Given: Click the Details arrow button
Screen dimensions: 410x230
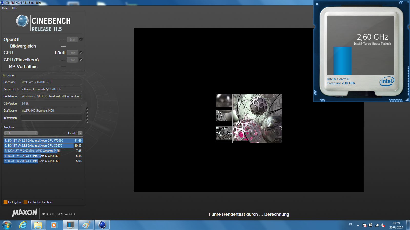Looking at the screenshot, I should 80,133.
